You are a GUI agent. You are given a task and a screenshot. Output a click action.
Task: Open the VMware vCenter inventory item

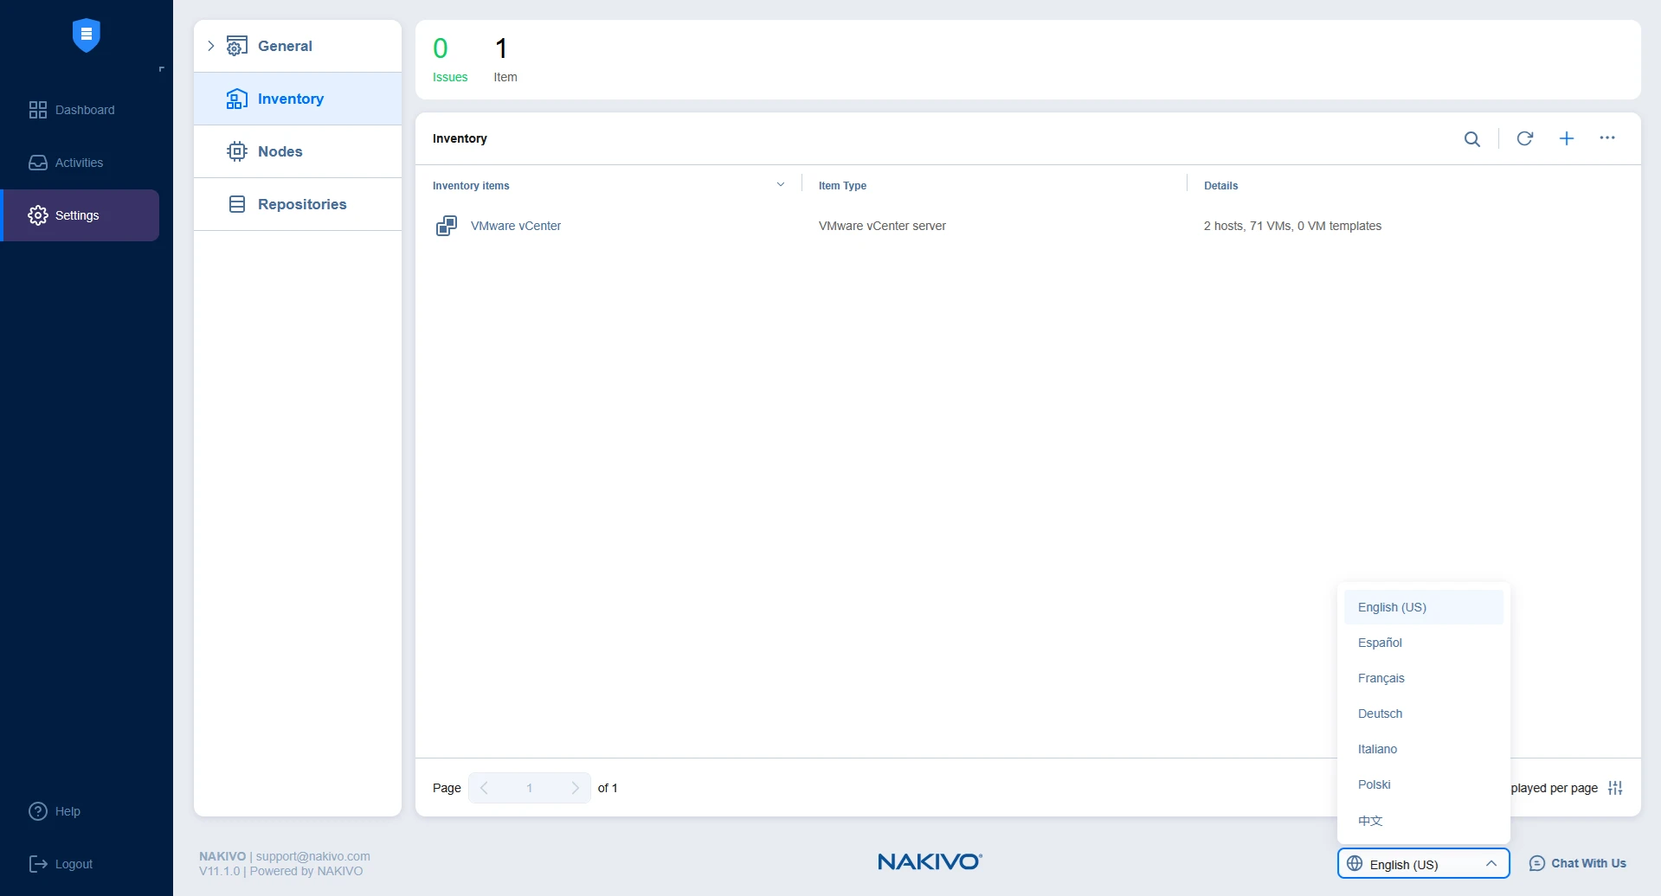[x=516, y=226]
